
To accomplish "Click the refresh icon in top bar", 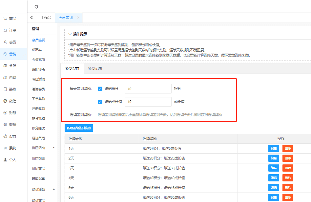I will [x=36, y=7].
